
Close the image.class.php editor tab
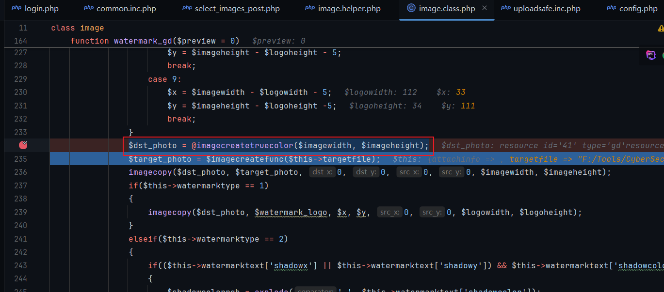[x=485, y=9]
